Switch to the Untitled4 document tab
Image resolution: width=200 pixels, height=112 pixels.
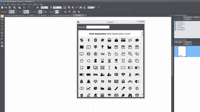pyautogui.click(x=78, y=15)
